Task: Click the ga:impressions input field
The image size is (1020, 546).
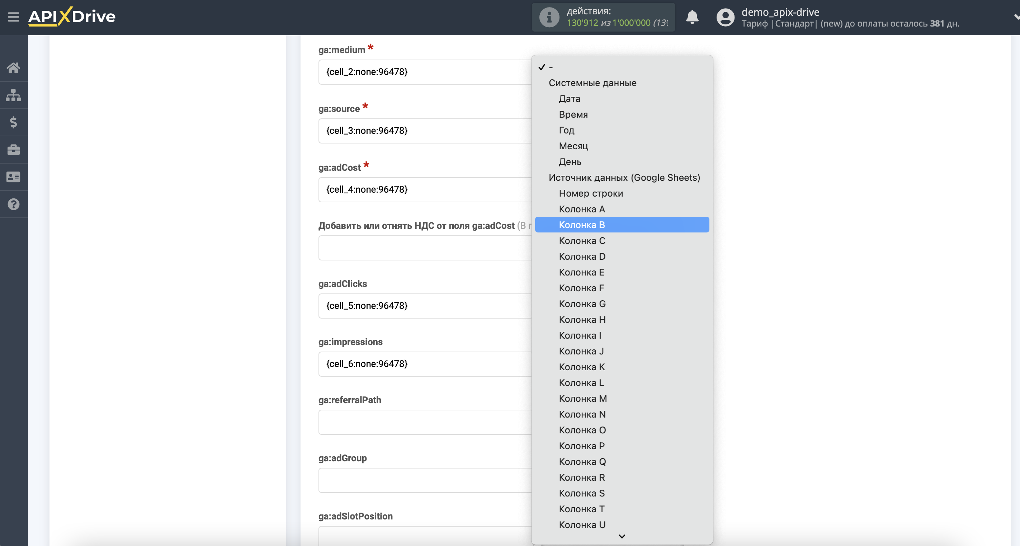Action: tap(425, 364)
